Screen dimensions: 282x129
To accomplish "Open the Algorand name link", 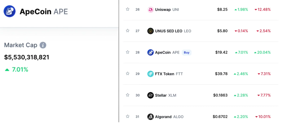I will pyautogui.click(x=163, y=117).
